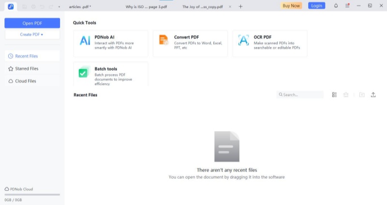Restore the window with the restore button
Screen dimensions: 387x205
370,6
